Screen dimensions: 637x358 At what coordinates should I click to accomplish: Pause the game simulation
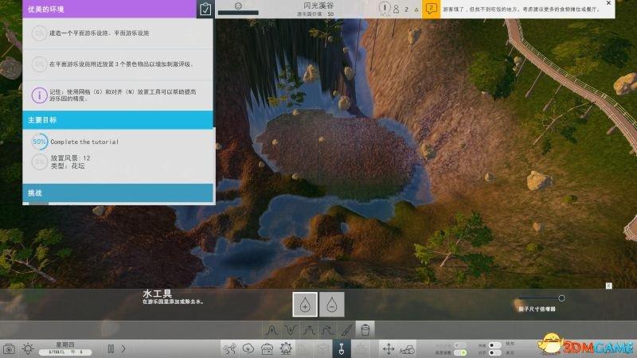point(111,348)
